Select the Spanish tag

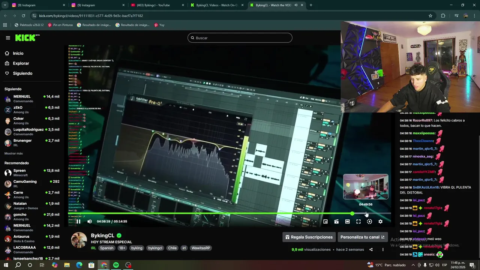[x=106, y=248]
